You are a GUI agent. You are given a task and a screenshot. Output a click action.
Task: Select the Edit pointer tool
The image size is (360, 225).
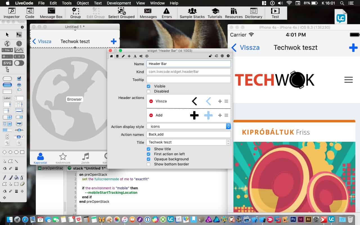point(19,35)
